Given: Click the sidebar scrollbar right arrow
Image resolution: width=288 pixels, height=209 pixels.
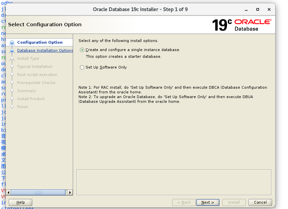Looking at the screenshot, I should (x=70, y=193).
